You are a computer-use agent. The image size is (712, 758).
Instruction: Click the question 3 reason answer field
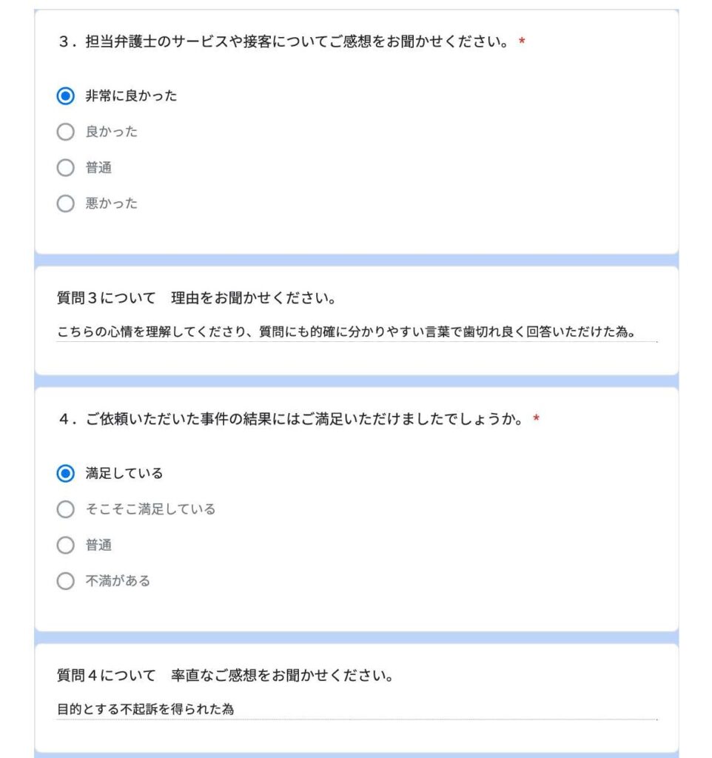pos(355,332)
